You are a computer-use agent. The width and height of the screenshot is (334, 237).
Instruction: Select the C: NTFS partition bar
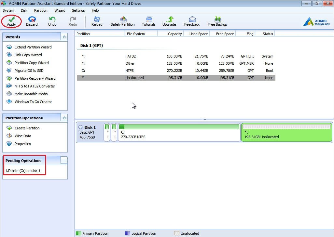tap(179, 133)
